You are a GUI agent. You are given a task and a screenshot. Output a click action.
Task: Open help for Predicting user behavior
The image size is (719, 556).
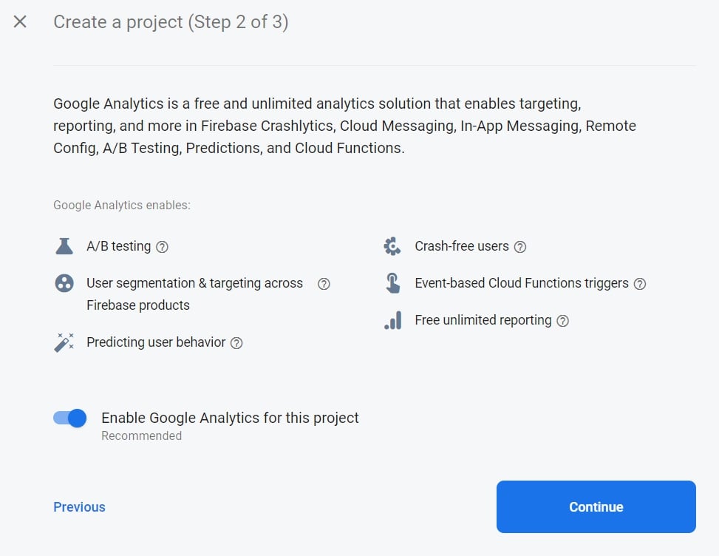pos(236,343)
